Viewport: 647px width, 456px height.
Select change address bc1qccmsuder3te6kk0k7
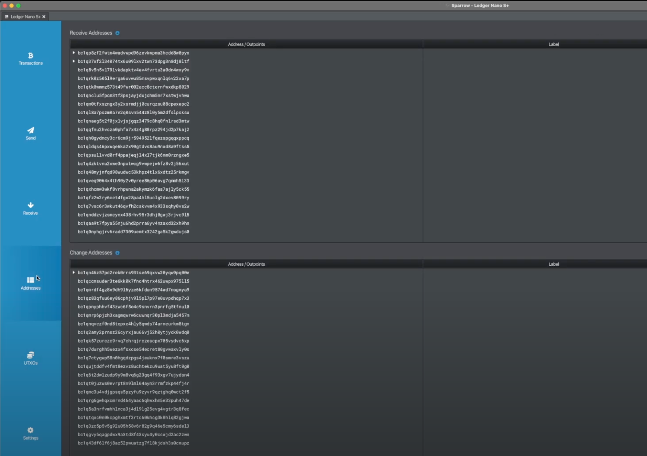pyautogui.click(x=133, y=281)
